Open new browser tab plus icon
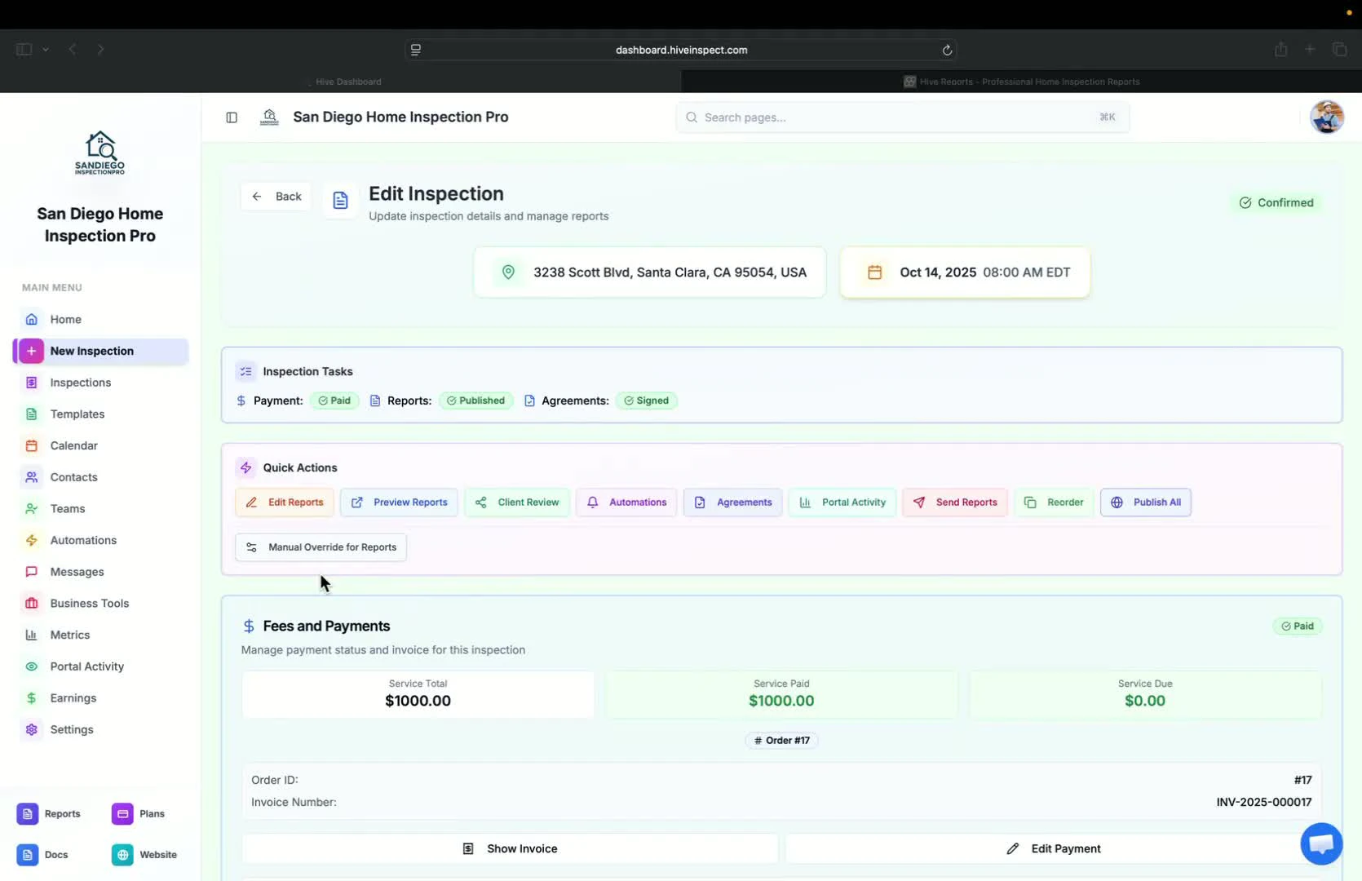The height and width of the screenshot is (881, 1362). coord(1310,50)
